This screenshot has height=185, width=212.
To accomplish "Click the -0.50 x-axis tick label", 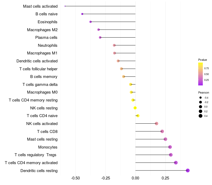I will [76, 178].
